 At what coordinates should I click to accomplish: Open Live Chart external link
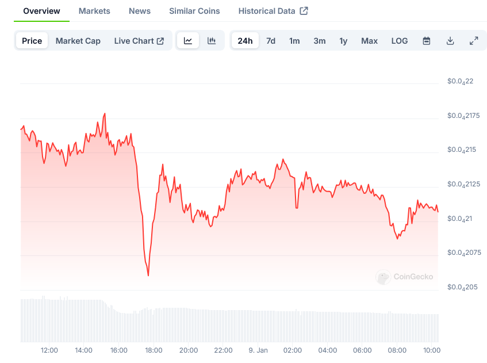click(139, 41)
